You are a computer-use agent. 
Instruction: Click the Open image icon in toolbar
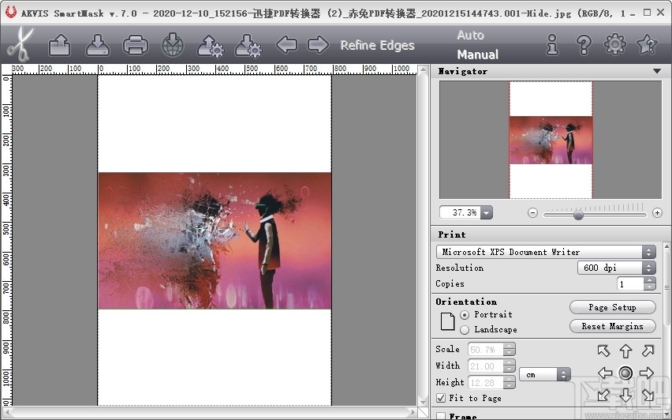[x=60, y=46]
